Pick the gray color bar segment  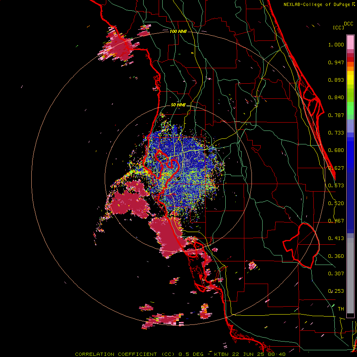pos(350,276)
